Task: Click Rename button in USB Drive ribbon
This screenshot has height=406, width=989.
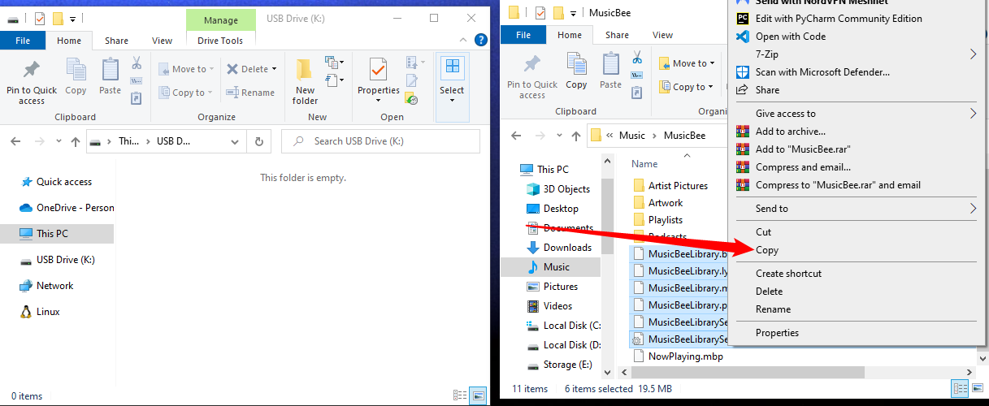Action: pos(250,93)
